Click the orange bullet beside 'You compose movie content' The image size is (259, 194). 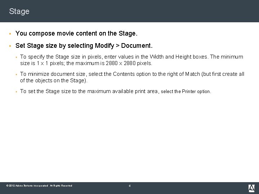[x=10, y=34]
